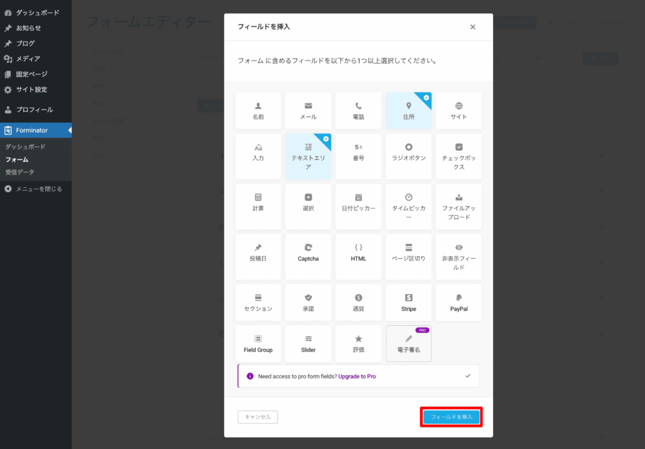The height and width of the screenshot is (449, 645).
Task: Select the PayPal field tile
Action: pyautogui.click(x=459, y=303)
